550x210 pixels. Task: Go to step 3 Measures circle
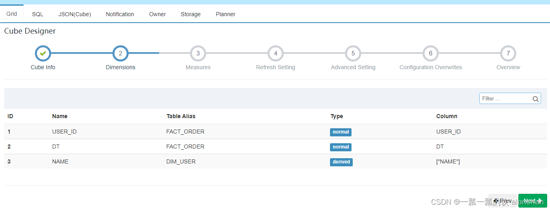point(198,53)
